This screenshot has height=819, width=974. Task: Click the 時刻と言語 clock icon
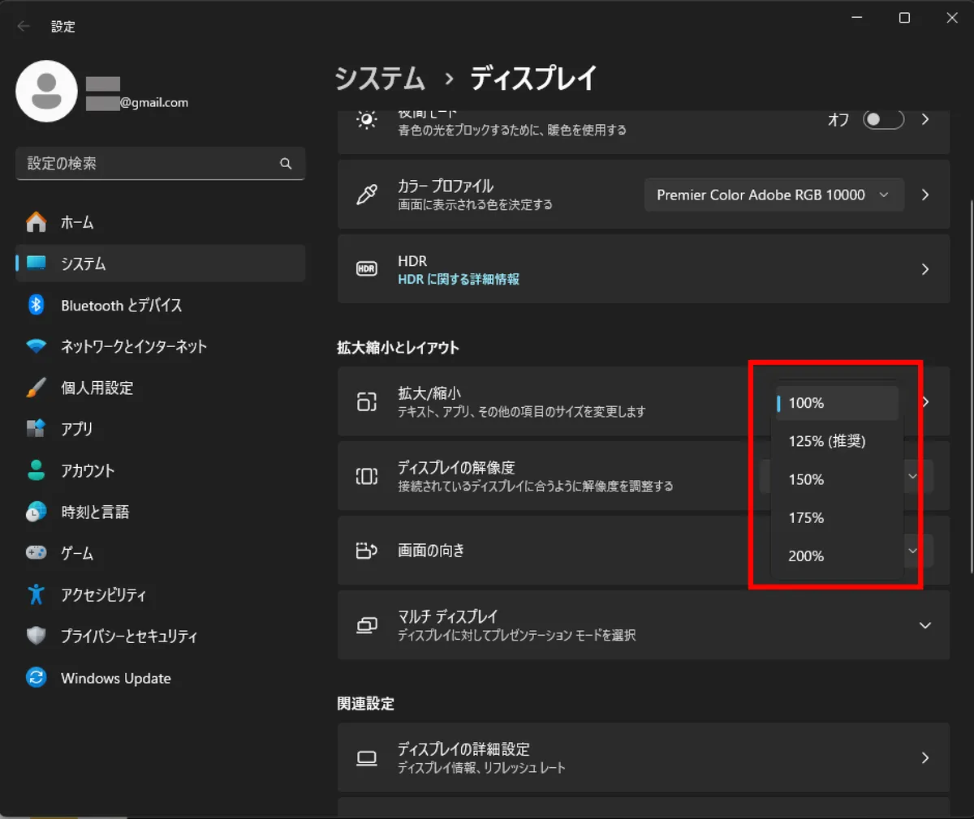tap(37, 512)
